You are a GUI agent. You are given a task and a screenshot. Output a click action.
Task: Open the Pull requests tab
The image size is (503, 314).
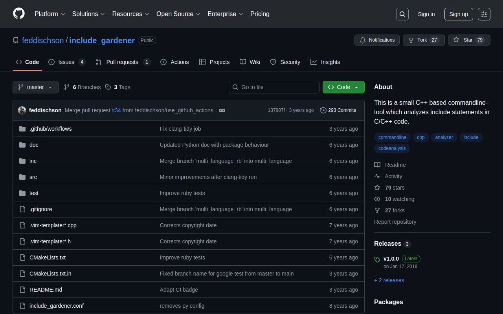pos(122,62)
